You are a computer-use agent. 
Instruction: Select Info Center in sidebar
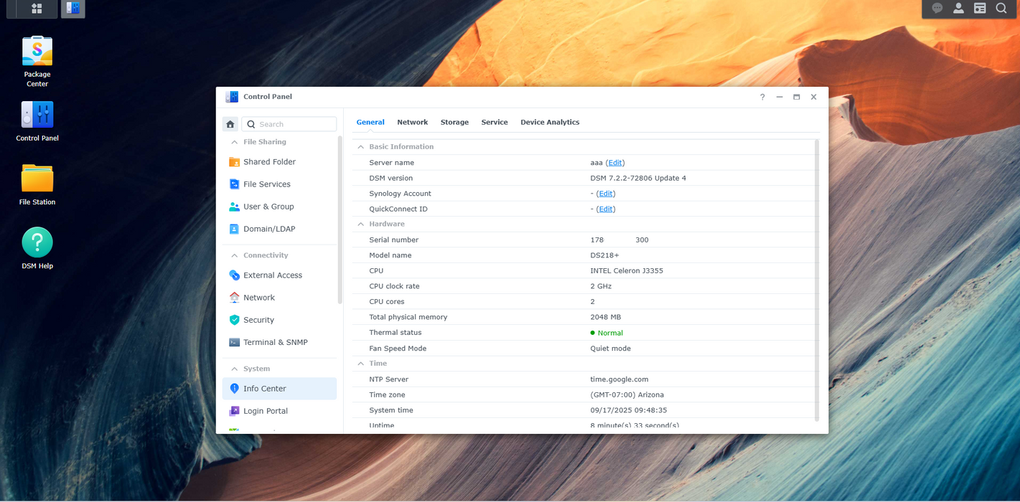pos(279,389)
